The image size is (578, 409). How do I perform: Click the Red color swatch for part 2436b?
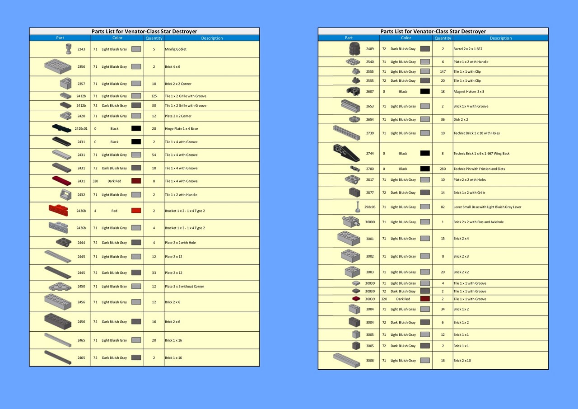(136, 211)
